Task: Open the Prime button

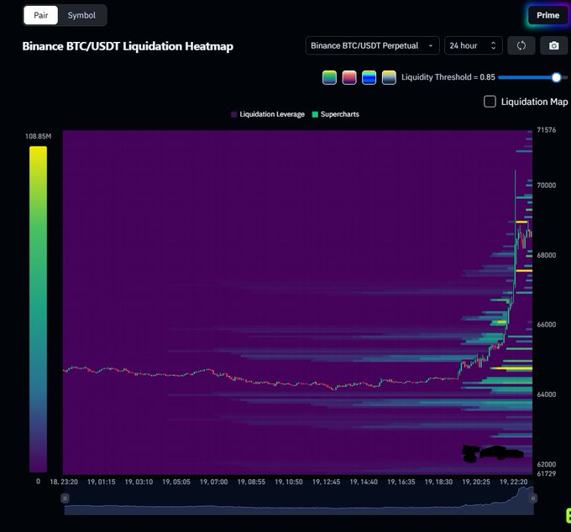Action: [547, 15]
